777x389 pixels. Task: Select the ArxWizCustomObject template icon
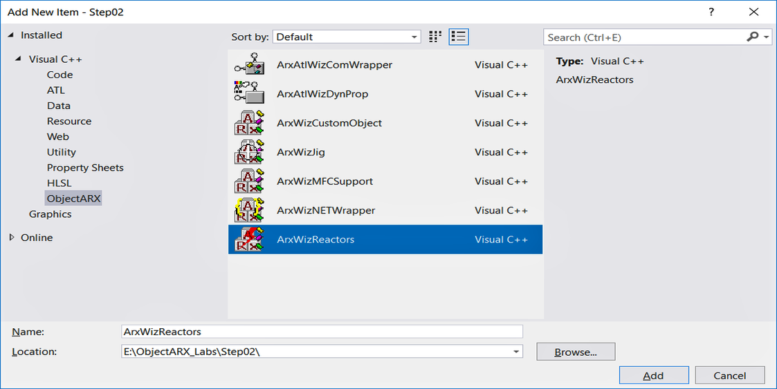[249, 123]
